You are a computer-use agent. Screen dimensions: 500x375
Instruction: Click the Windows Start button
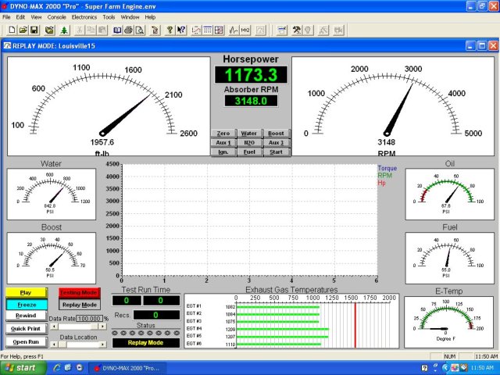(23, 368)
